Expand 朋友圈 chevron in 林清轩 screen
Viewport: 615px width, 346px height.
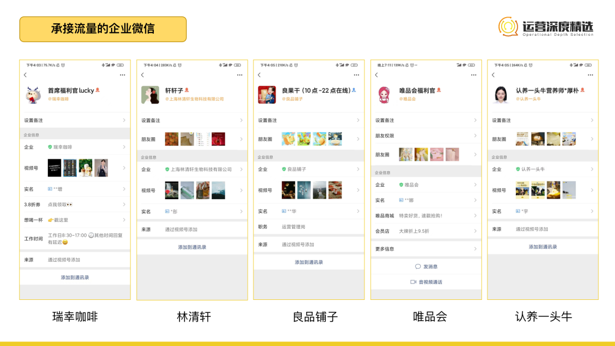tap(241, 139)
